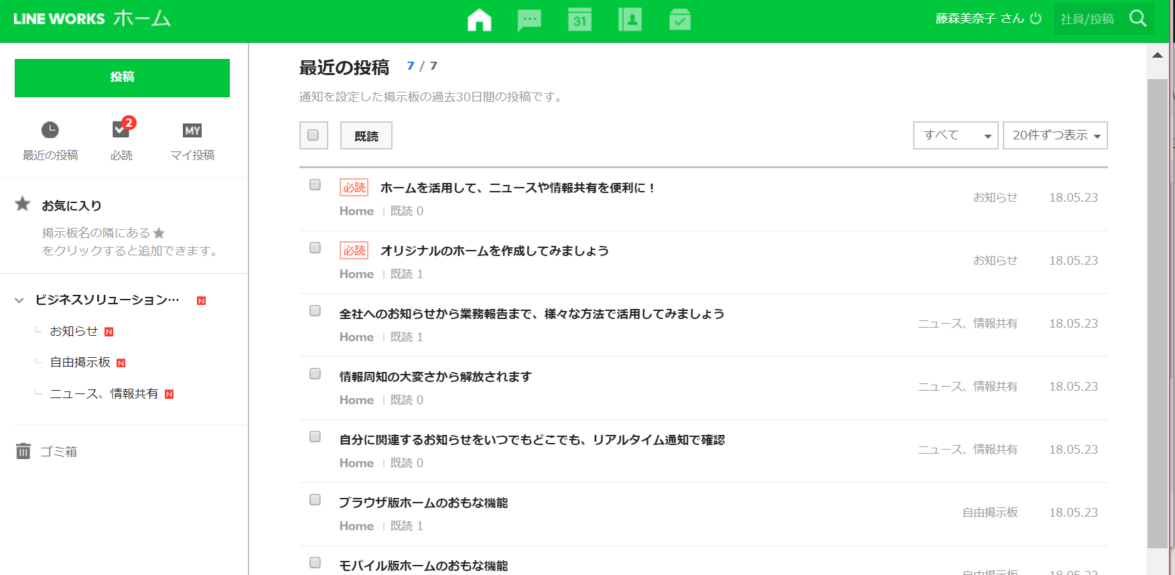Screen dimensions: 1175x575
Task: Open the マイ投稿 MY icon
Action: pyautogui.click(x=192, y=130)
